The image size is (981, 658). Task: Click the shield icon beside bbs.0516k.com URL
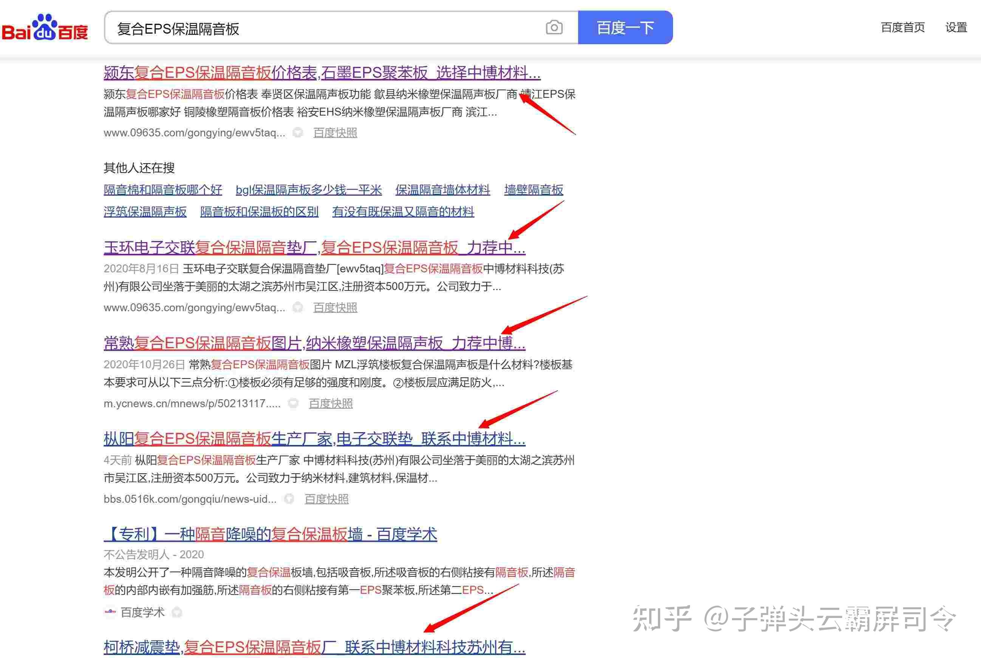pos(289,499)
